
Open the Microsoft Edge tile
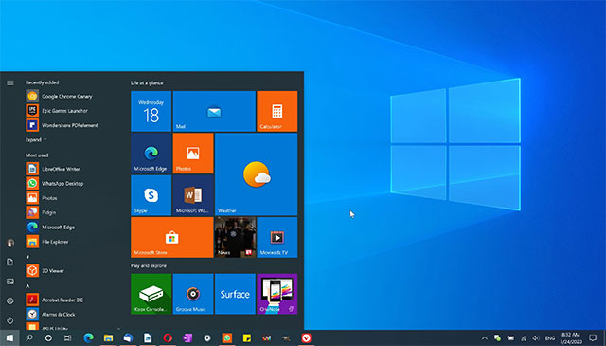(x=151, y=154)
